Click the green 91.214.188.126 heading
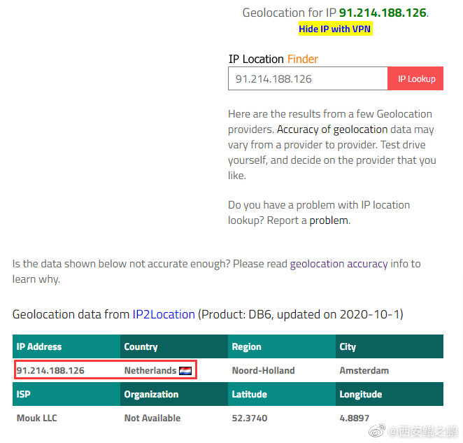This screenshot has width=463, height=443. point(383,13)
